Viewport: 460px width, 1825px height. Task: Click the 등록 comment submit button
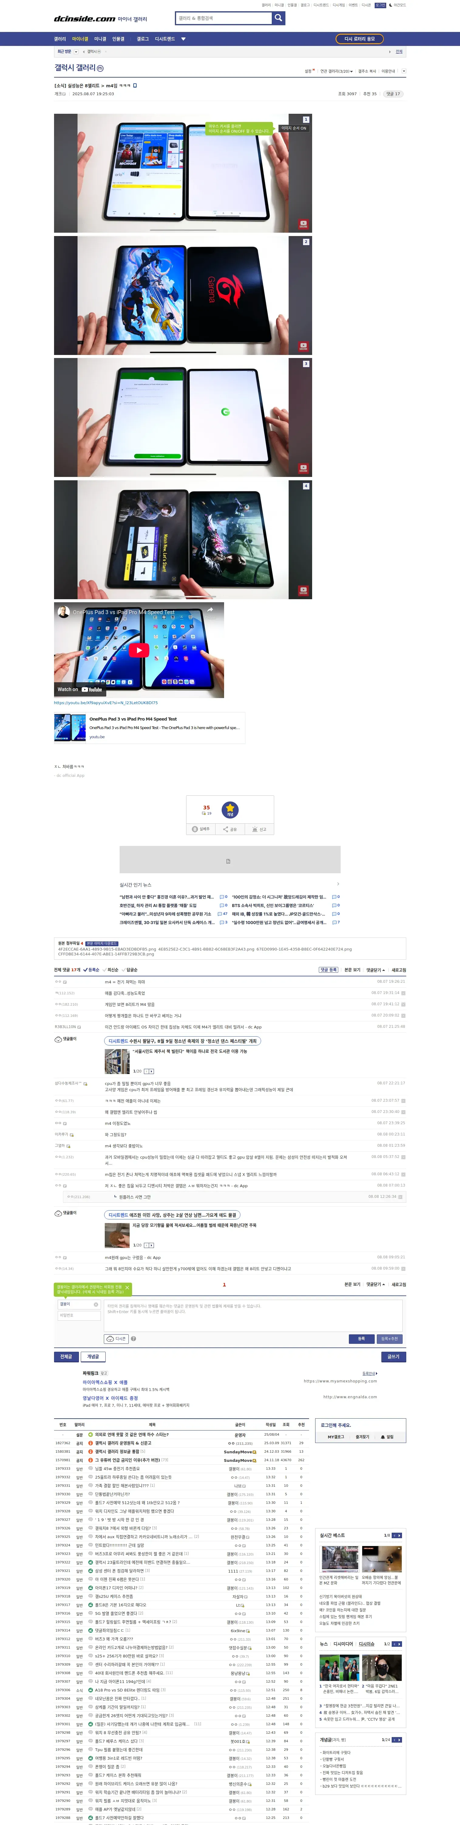tap(361, 1338)
